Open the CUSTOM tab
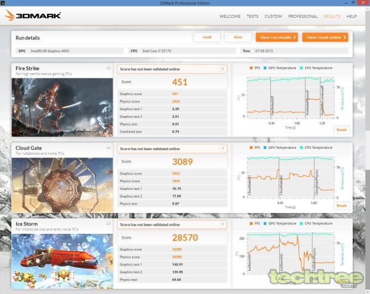The image size is (370, 294). point(273,16)
